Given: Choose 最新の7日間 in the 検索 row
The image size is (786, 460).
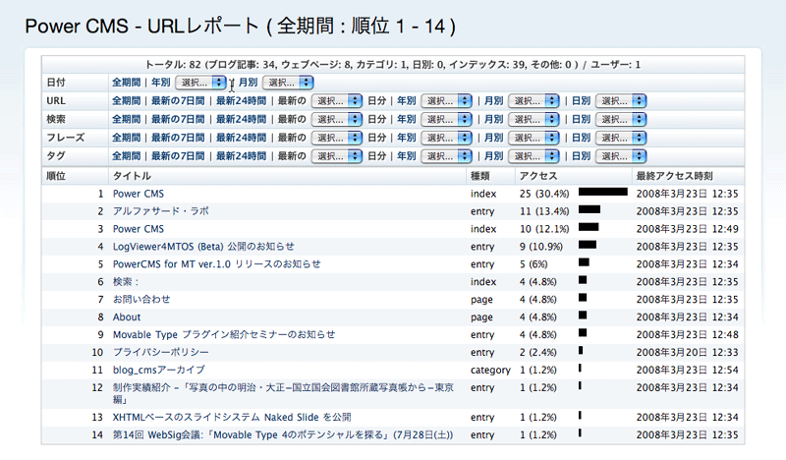Looking at the screenshot, I should coord(178,119).
